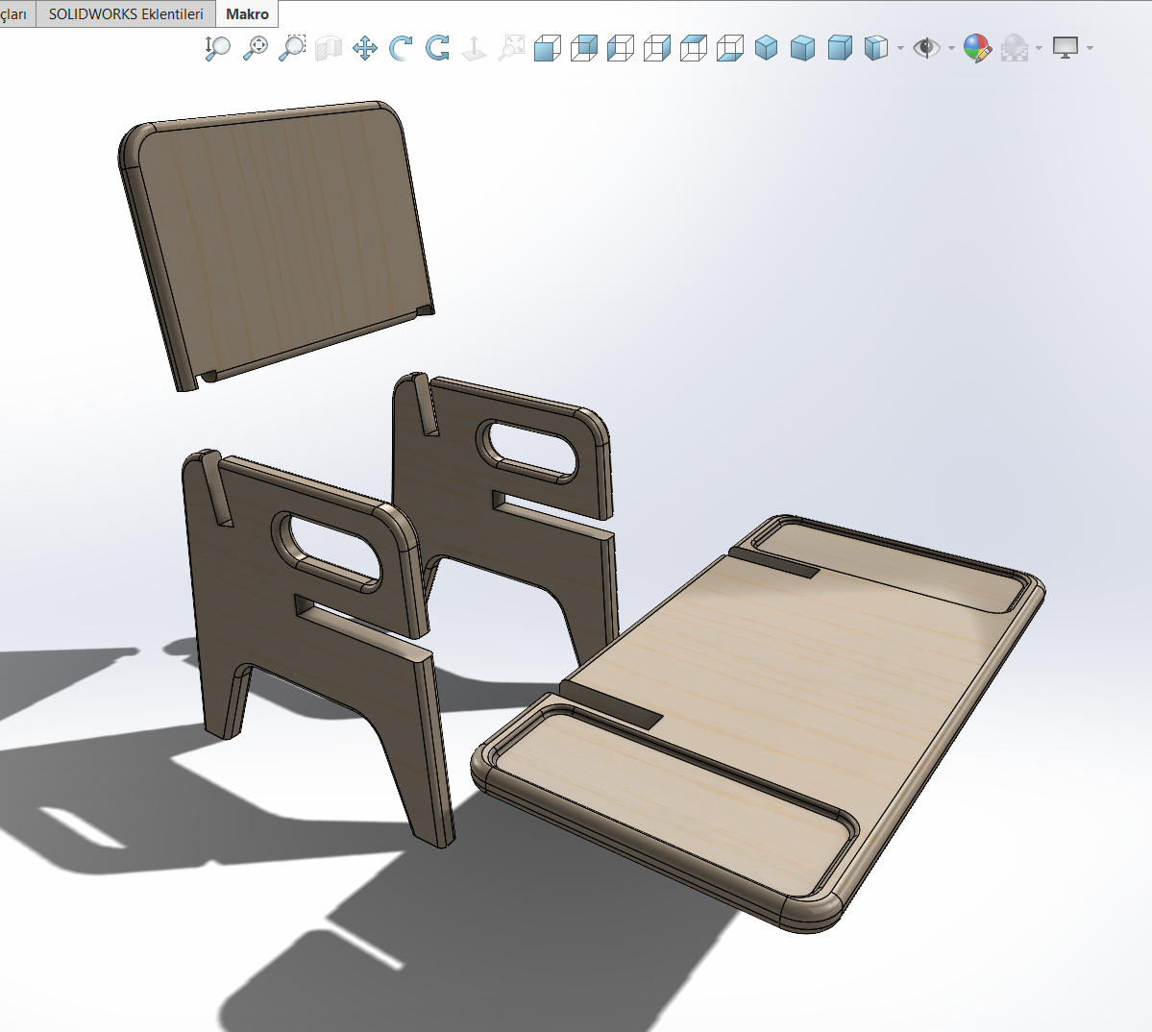Click the grayed Section View icon
The width and height of the screenshot is (1152, 1032).
(x=329, y=48)
